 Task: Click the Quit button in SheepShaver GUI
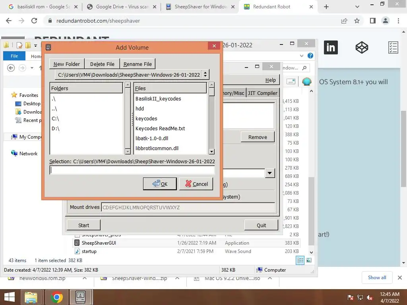coord(262,226)
